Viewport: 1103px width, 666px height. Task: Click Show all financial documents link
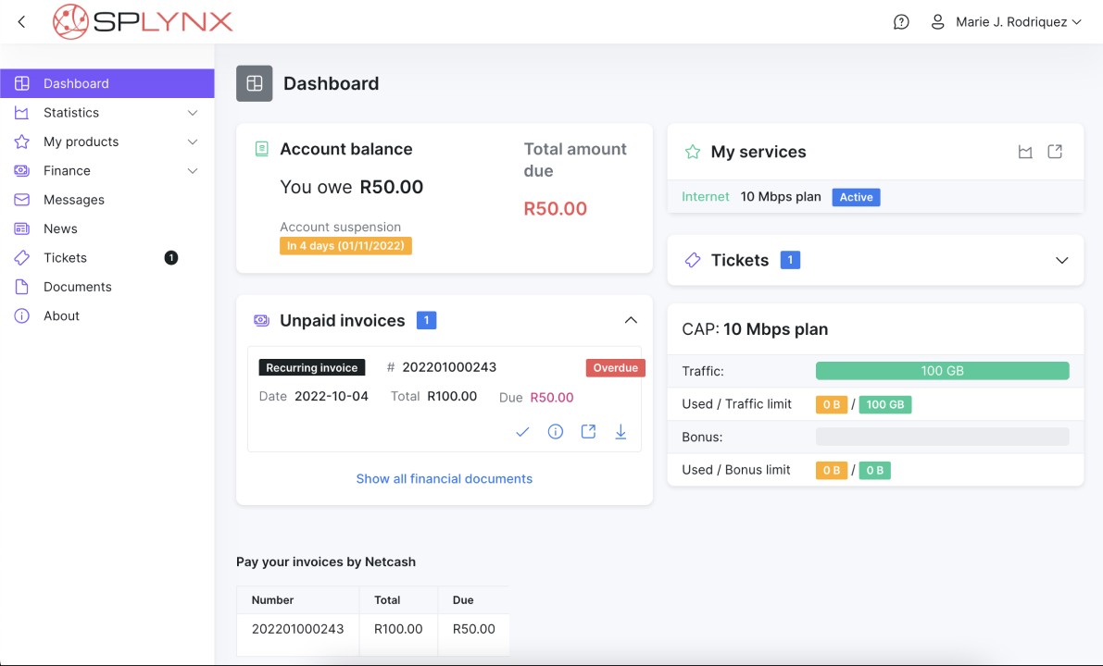(444, 479)
